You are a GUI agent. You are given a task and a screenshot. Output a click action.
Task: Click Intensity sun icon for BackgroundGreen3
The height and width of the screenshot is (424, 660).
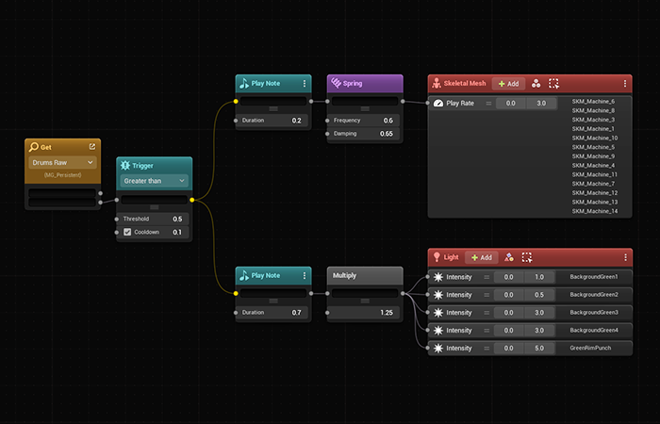pyautogui.click(x=438, y=313)
